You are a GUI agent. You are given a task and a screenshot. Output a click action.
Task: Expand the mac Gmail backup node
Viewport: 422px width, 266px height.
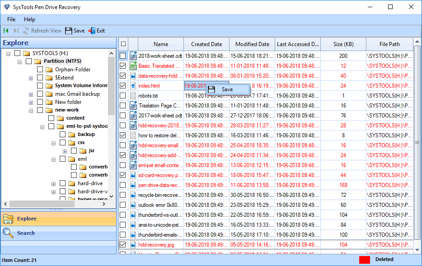(31, 95)
